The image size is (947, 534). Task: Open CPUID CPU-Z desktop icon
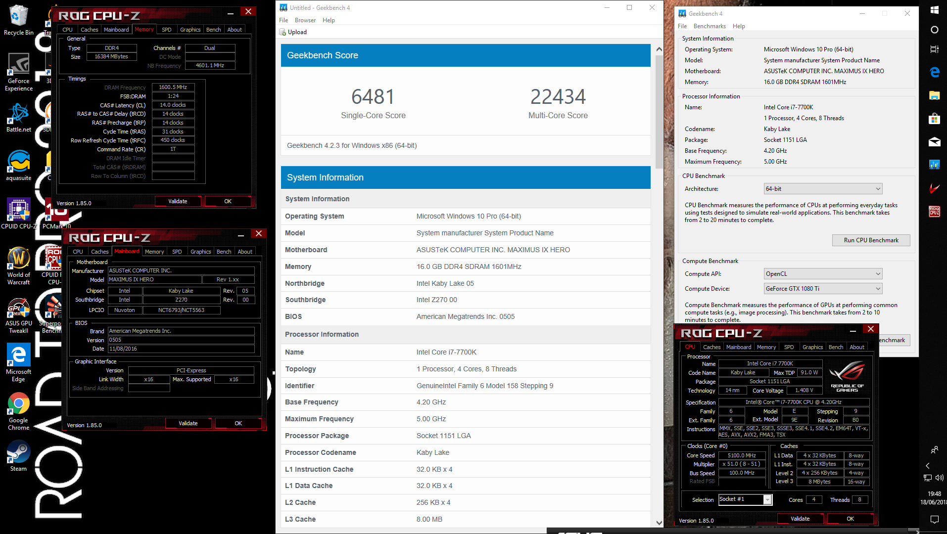(18, 214)
